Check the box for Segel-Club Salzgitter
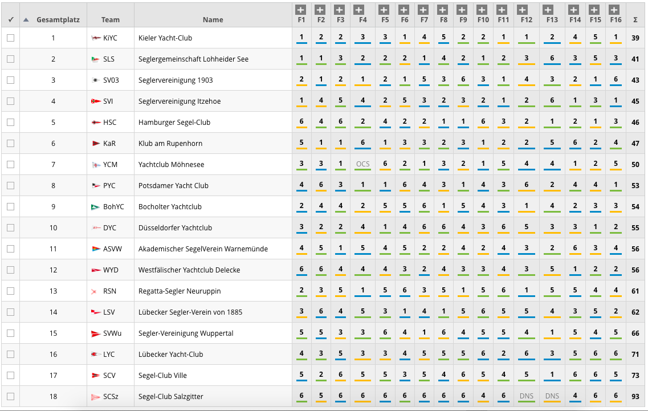The image size is (648, 411). 10,397
